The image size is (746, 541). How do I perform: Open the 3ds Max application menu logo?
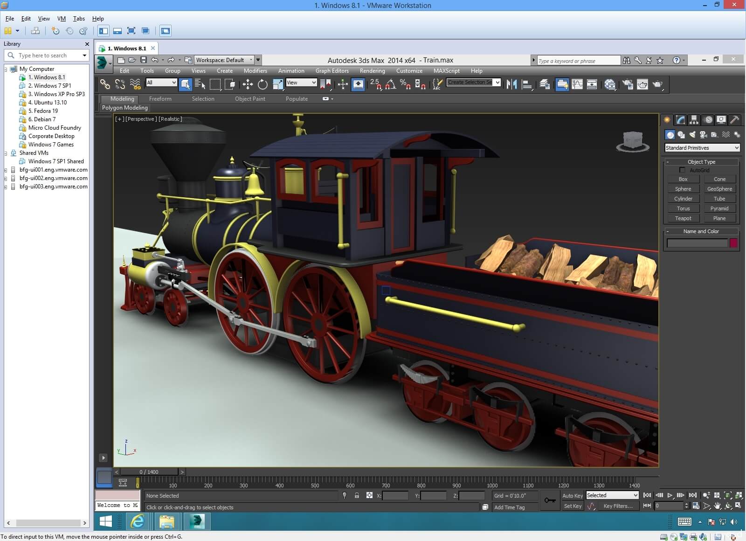(x=102, y=62)
